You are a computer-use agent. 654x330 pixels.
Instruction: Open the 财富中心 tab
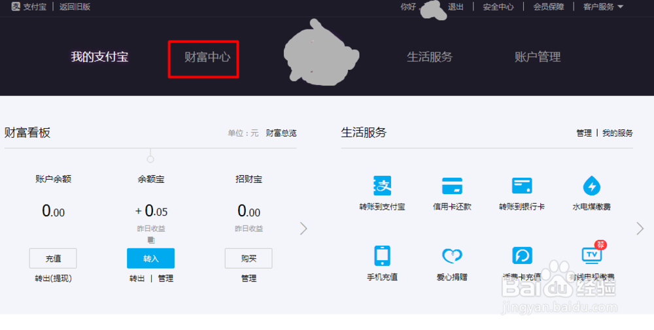coord(207,57)
